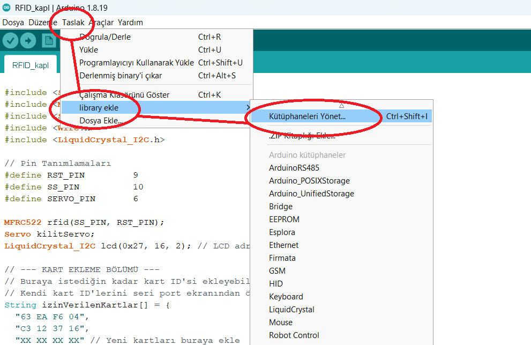Open the Yardım menu

click(x=130, y=23)
